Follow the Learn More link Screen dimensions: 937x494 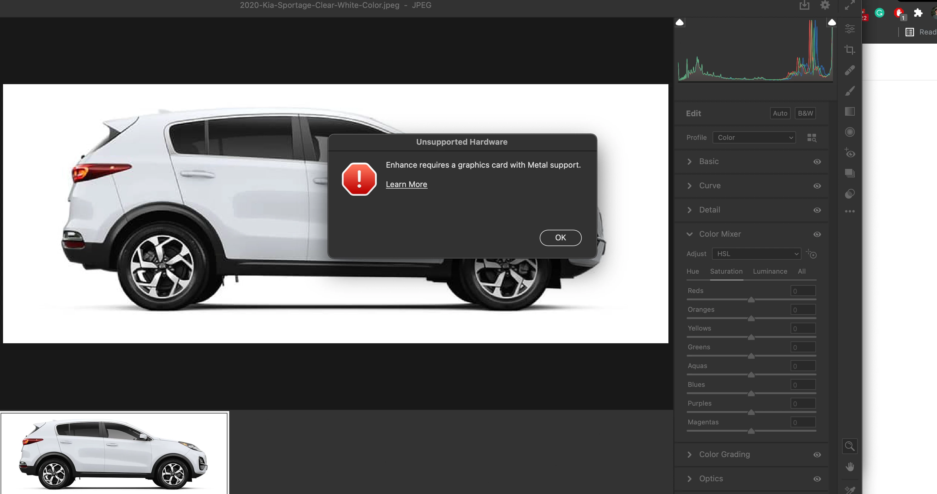tap(406, 184)
